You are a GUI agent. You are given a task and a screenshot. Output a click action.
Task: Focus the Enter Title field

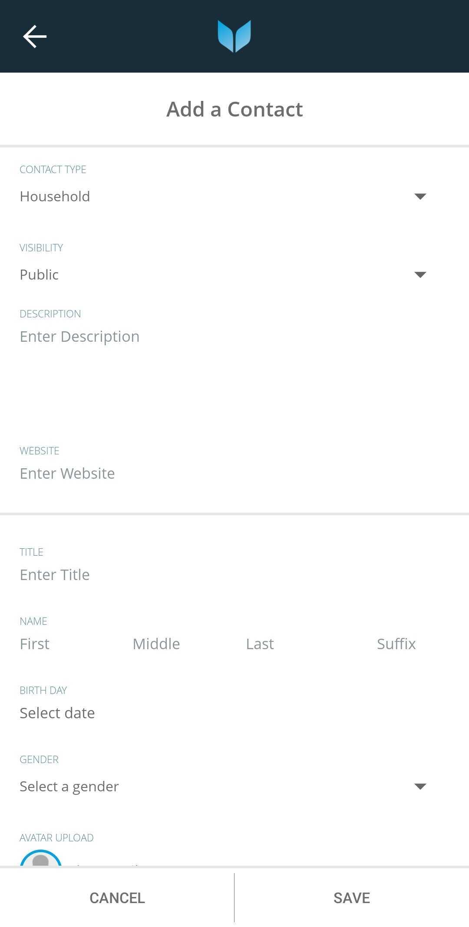[234, 575]
